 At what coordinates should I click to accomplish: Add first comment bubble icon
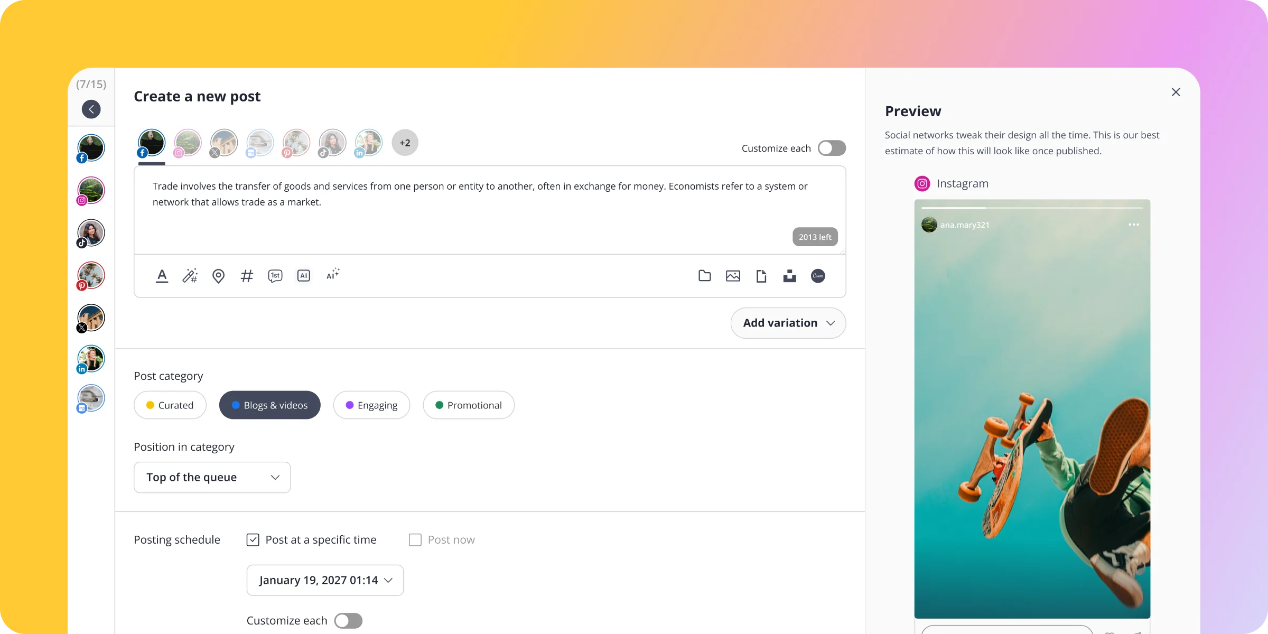click(275, 276)
